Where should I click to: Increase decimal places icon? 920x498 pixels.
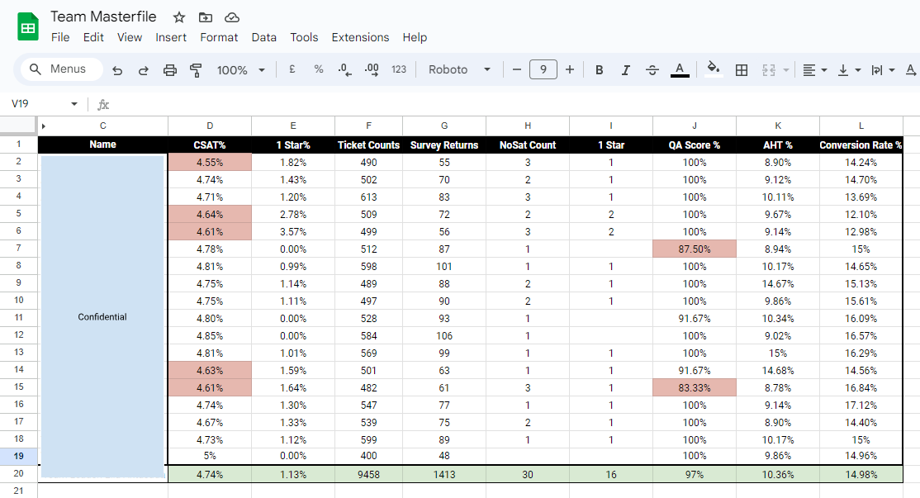[x=372, y=70]
